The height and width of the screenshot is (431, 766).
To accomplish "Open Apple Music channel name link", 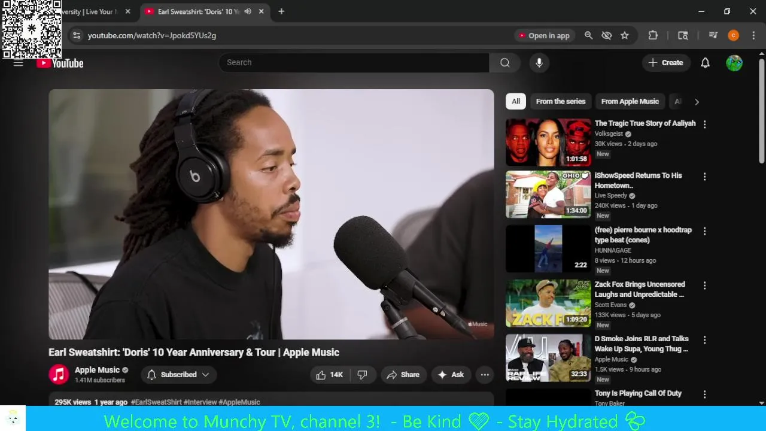I will pyautogui.click(x=97, y=370).
